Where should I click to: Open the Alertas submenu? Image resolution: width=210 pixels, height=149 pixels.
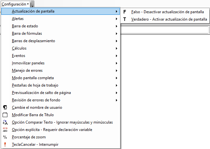61,19
